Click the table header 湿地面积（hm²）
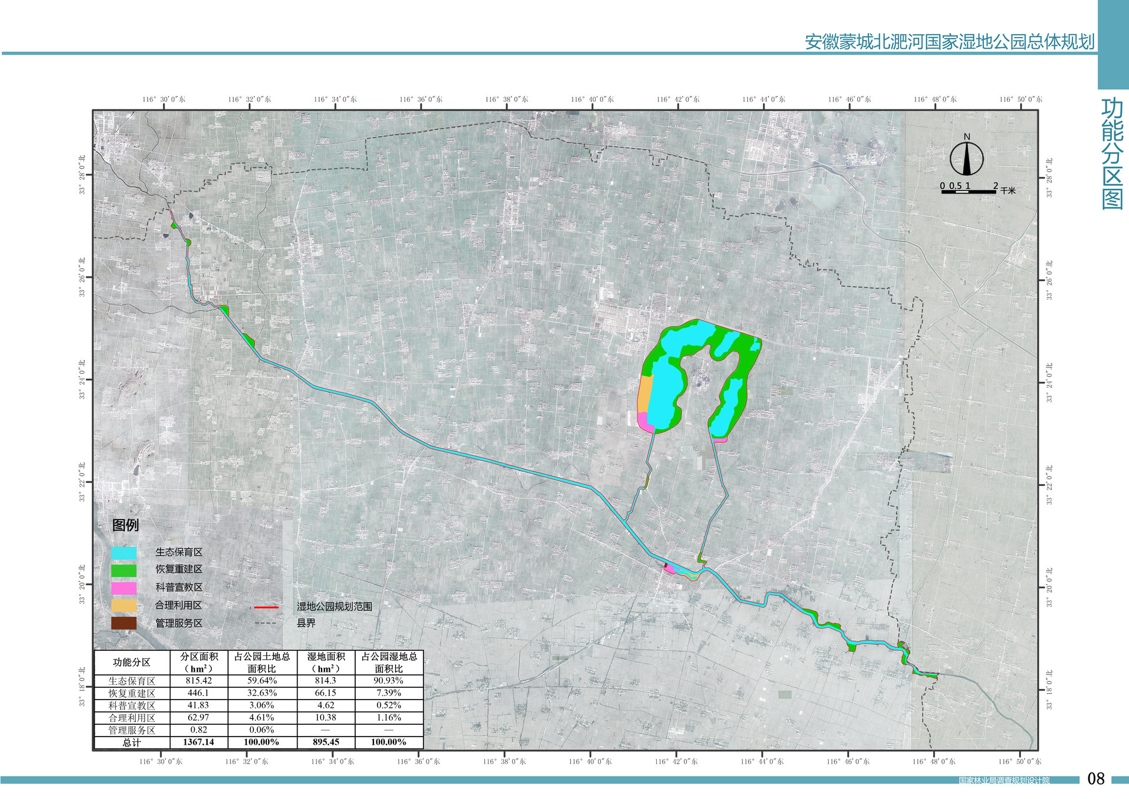Image resolution: width=1129 pixels, height=799 pixels. click(x=326, y=662)
